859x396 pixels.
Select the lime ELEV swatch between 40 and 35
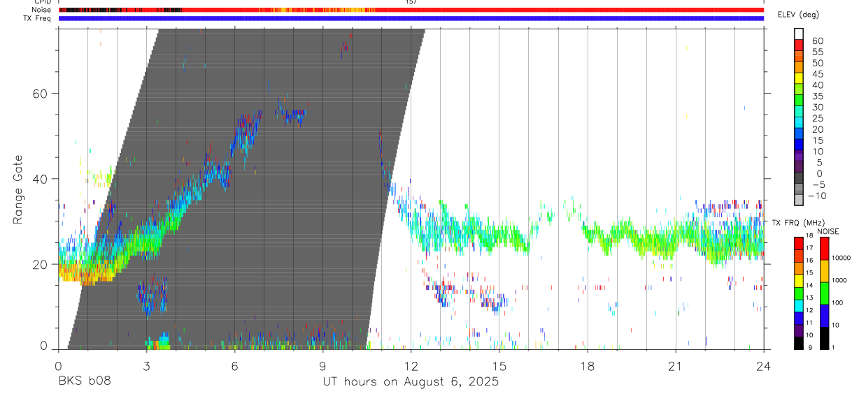(799, 89)
